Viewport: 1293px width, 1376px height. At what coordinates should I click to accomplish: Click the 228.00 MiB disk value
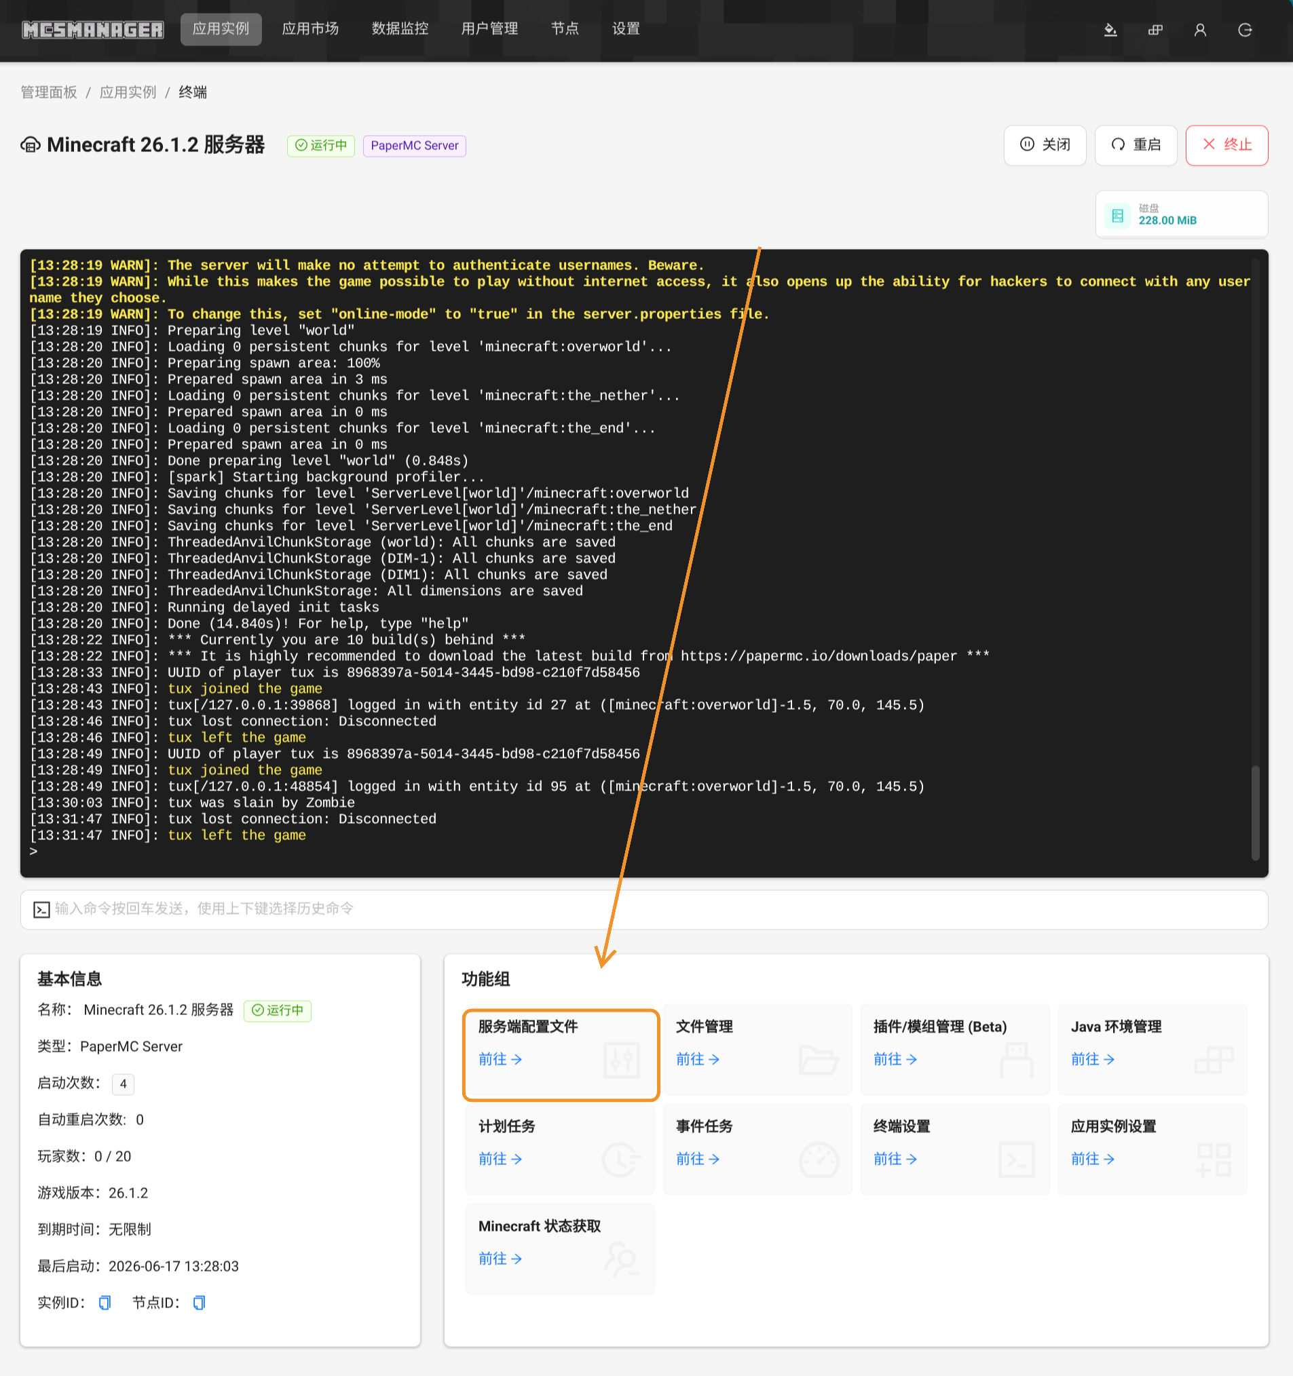pyautogui.click(x=1167, y=221)
